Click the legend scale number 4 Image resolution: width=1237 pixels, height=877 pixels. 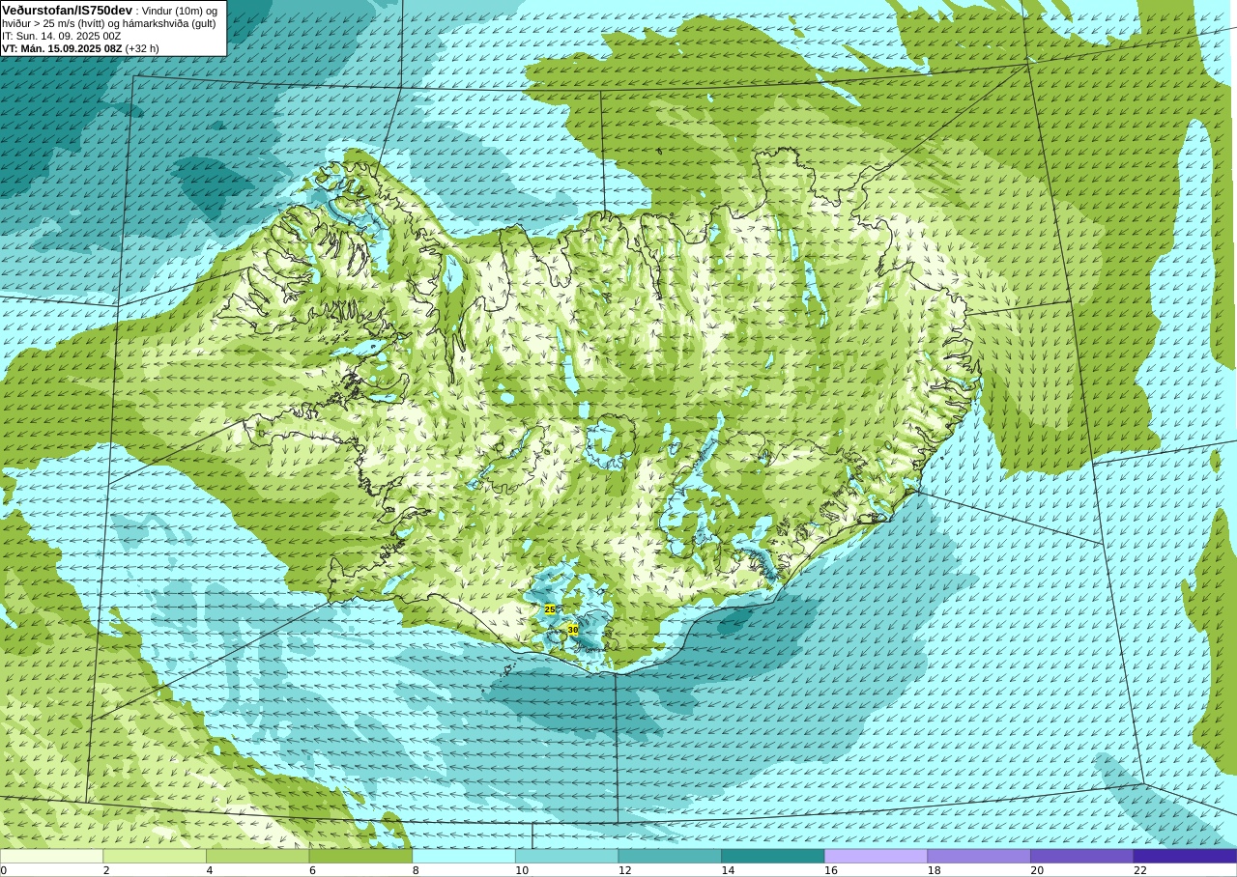(x=210, y=870)
